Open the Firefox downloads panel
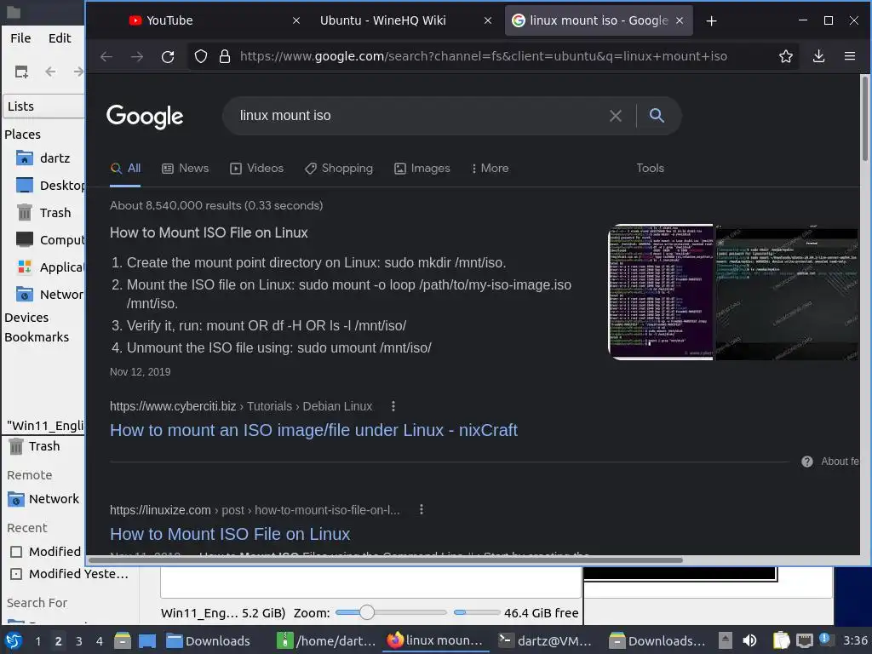Viewport: 872px width, 654px height. click(818, 56)
